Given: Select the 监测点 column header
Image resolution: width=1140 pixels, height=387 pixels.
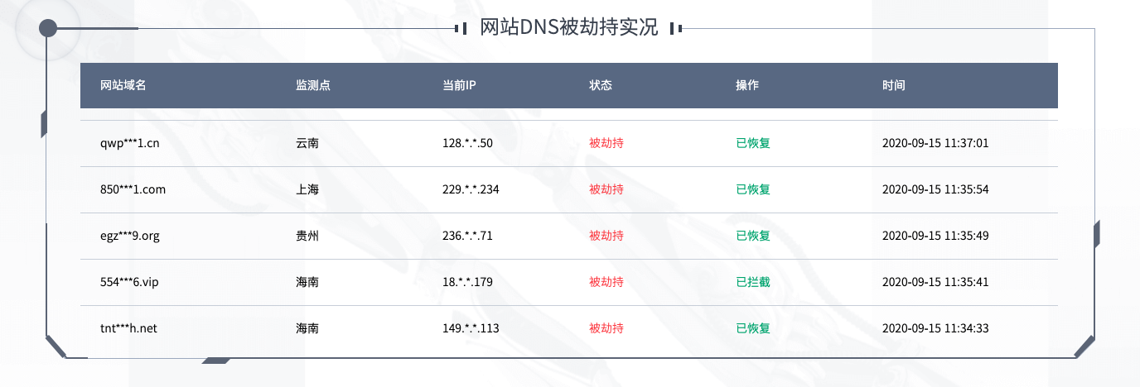Looking at the screenshot, I should tap(313, 85).
